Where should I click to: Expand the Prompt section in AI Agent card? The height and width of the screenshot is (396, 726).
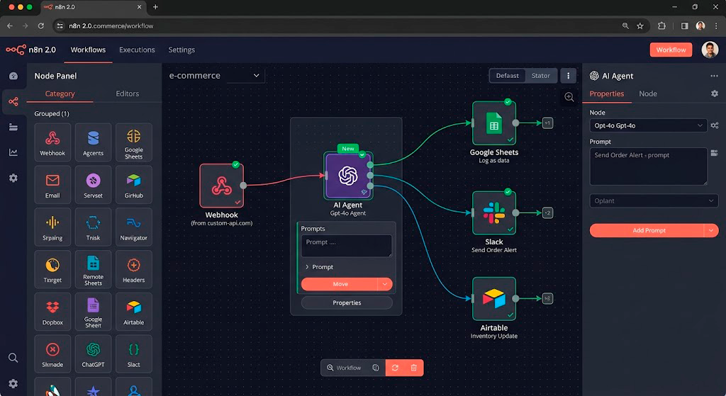click(319, 267)
